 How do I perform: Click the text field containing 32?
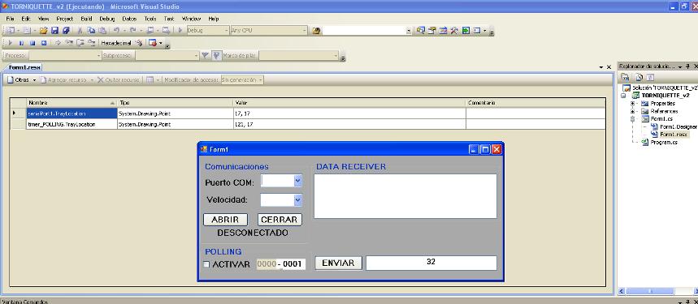click(x=431, y=263)
